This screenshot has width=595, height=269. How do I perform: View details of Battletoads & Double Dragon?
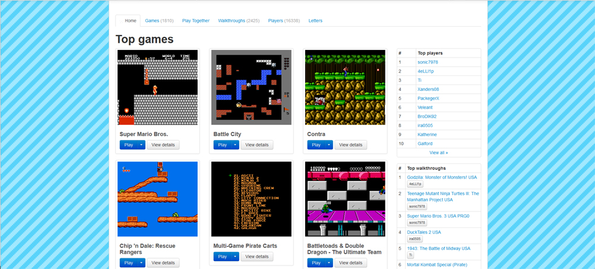pyautogui.click(x=350, y=262)
